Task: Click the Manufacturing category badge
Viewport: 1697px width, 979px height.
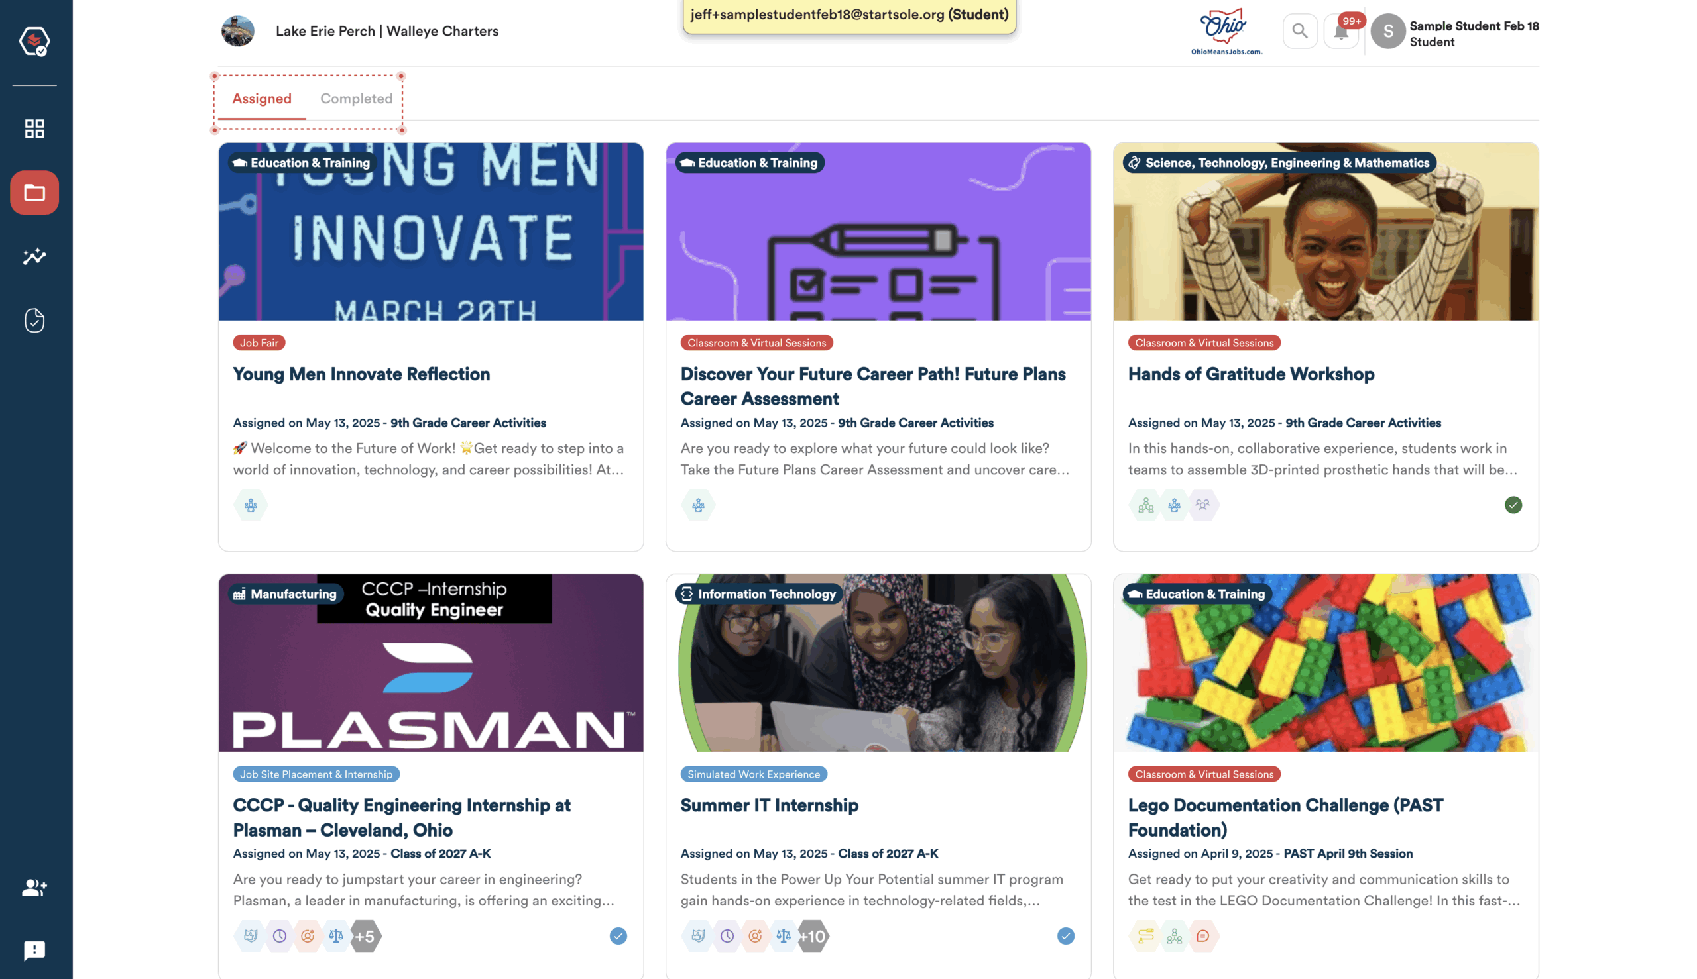Action: click(x=285, y=593)
